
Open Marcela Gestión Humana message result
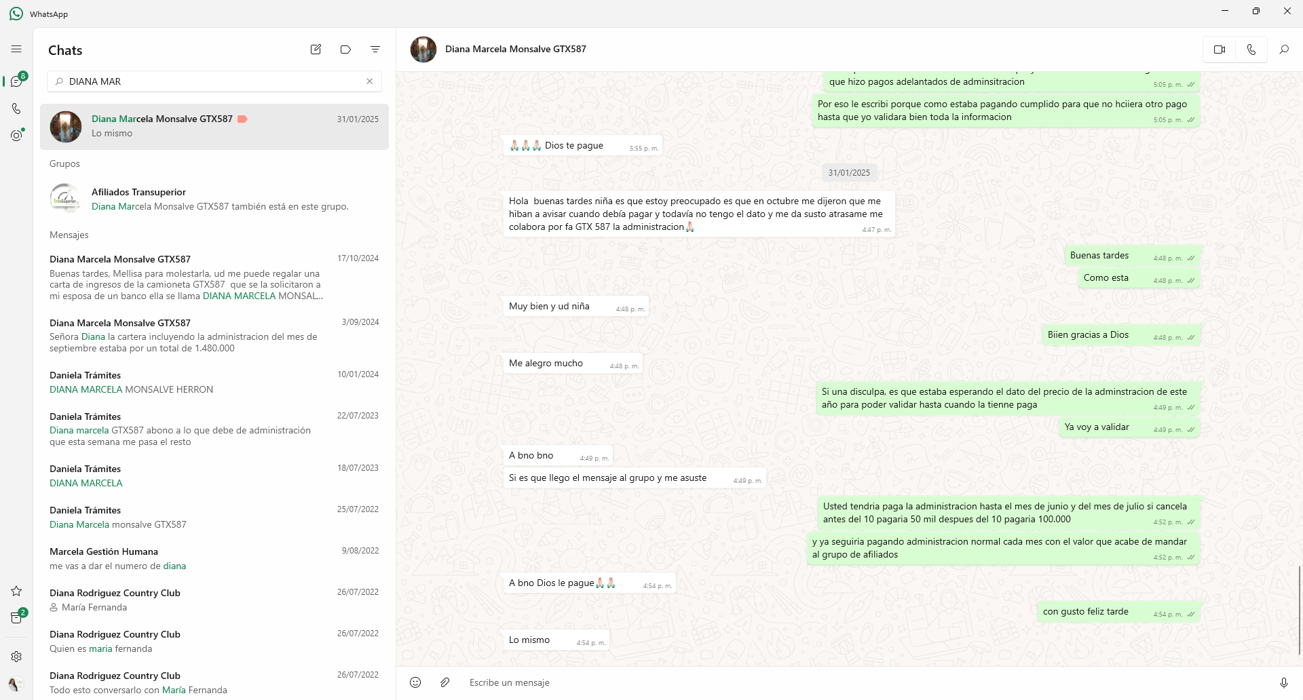pos(214,558)
